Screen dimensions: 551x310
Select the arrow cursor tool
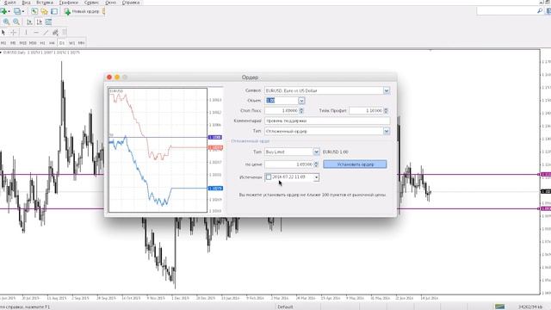pos(3,33)
